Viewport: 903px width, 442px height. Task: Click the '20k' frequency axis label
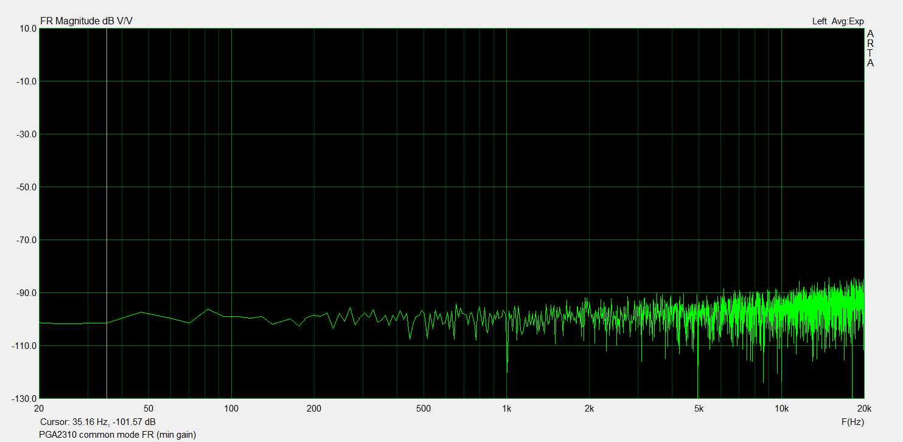pyautogui.click(x=864, y=408)
